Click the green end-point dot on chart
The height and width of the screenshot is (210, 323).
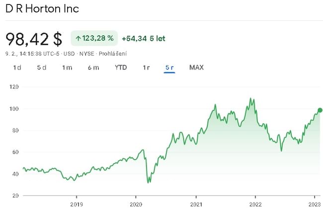pyautogui.click(x=320, y=110)
